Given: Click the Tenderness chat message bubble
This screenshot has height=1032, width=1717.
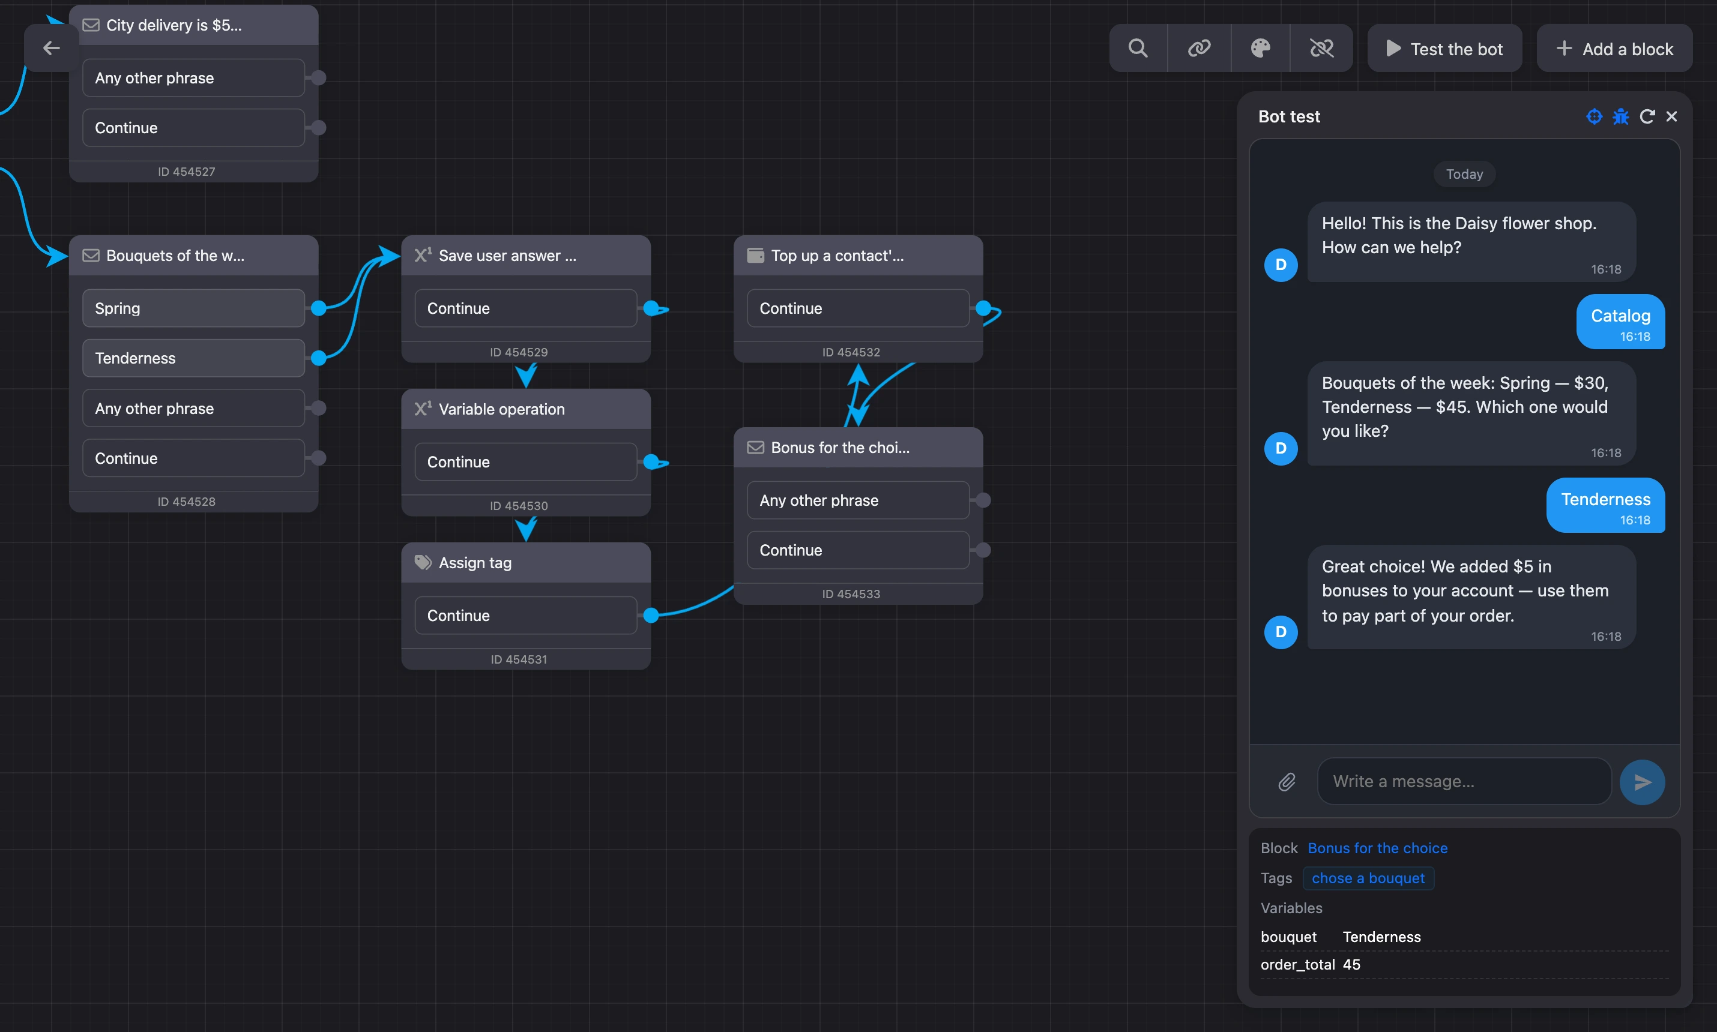Looking at the screenshot, I should click(x=1606, y=506).
